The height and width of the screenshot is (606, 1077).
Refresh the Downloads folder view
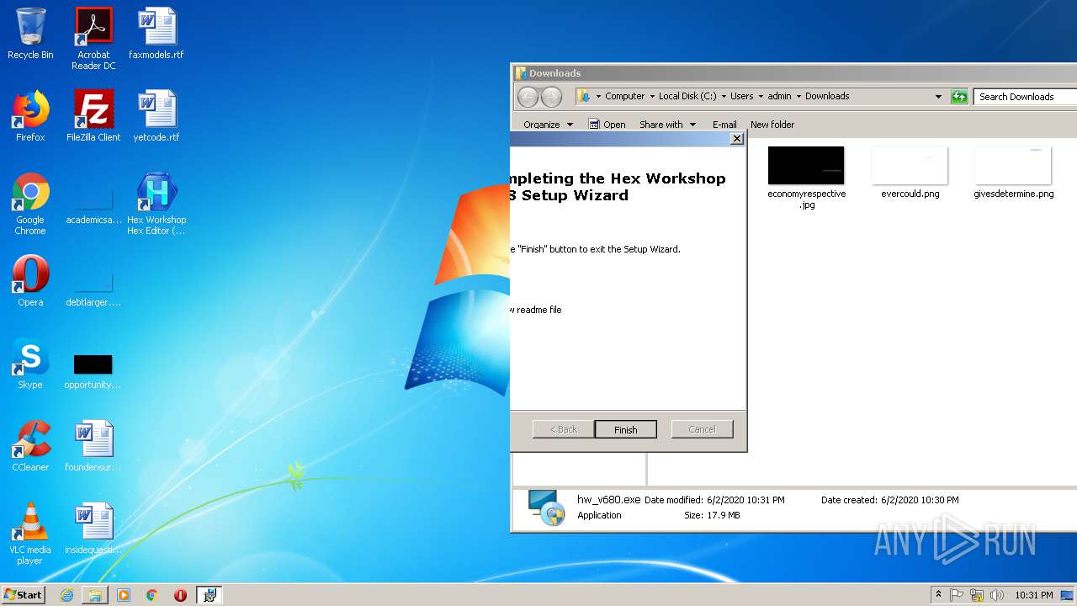(959, 97)
